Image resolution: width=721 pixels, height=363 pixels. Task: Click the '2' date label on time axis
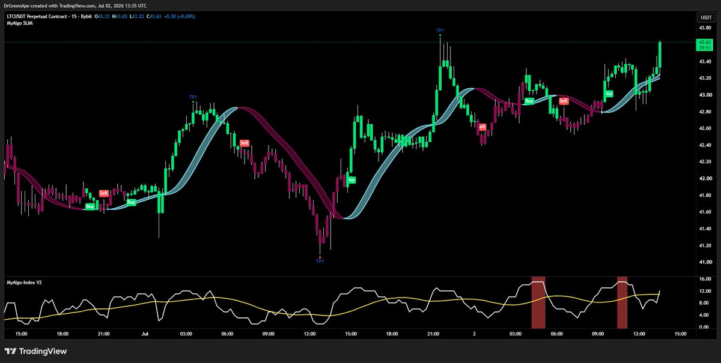click(474, 334)
